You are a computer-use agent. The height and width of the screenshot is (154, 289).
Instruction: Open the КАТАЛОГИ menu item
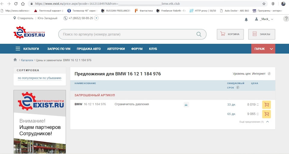(x=31, y=49)
